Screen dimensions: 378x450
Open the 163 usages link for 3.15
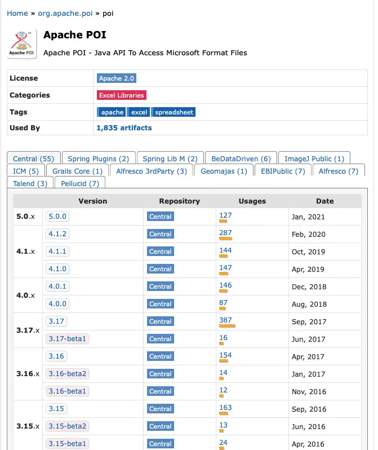coord(225,408)
